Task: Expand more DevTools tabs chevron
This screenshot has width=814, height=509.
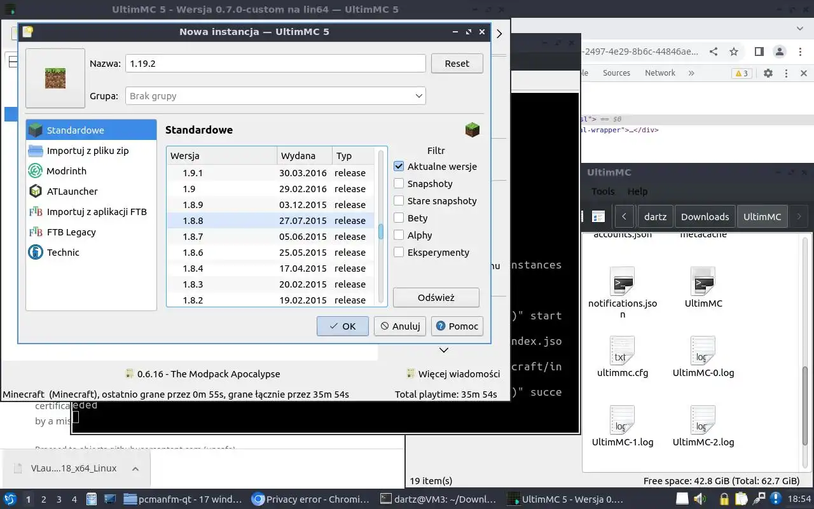Action: coord(691,73)
